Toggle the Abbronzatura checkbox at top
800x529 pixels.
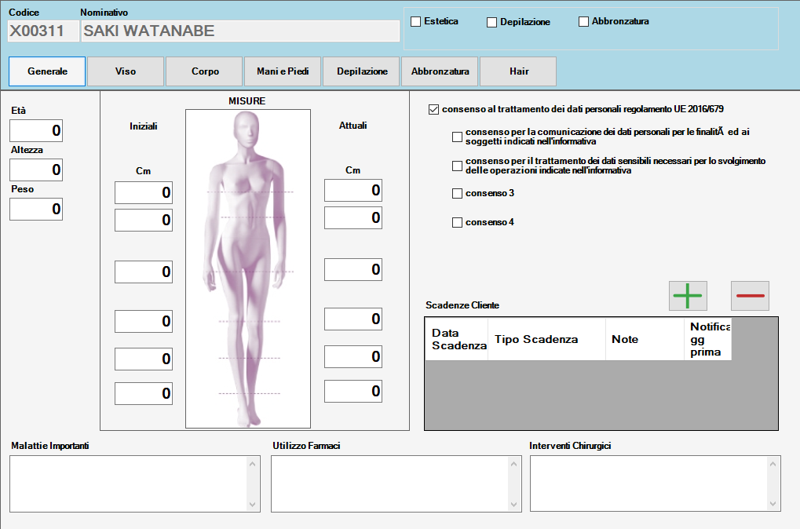click(583, 22)
